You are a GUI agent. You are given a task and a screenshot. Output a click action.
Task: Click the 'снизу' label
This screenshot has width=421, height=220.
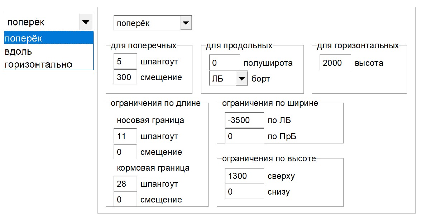point(279,192)
